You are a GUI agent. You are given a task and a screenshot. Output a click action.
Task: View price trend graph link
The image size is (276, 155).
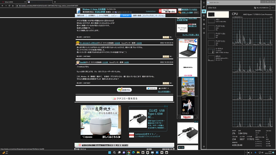(x=189, y=9)
